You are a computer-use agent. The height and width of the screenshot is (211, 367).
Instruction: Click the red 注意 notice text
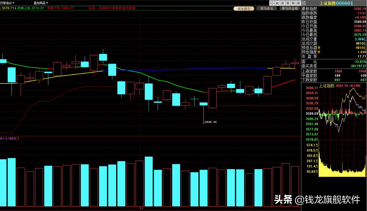click(112, 8)
